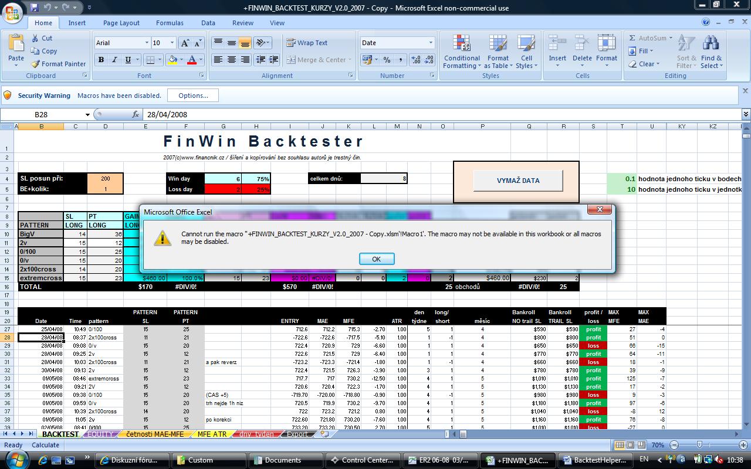Screen dimensions: 751x469
Task: Increase font size with Grow Font
Action: pyautogui.click(x=185, y=43)
